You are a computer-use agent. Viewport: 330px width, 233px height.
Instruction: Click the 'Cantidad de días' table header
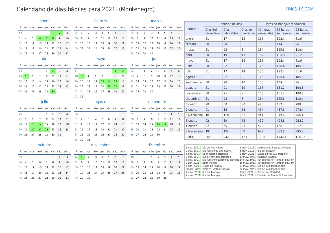pyautogui.click(x=230, y=24)
